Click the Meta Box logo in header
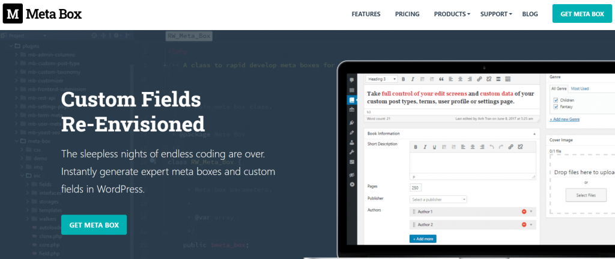Viewport: 615px width, 259px height. tap(43, 14)
